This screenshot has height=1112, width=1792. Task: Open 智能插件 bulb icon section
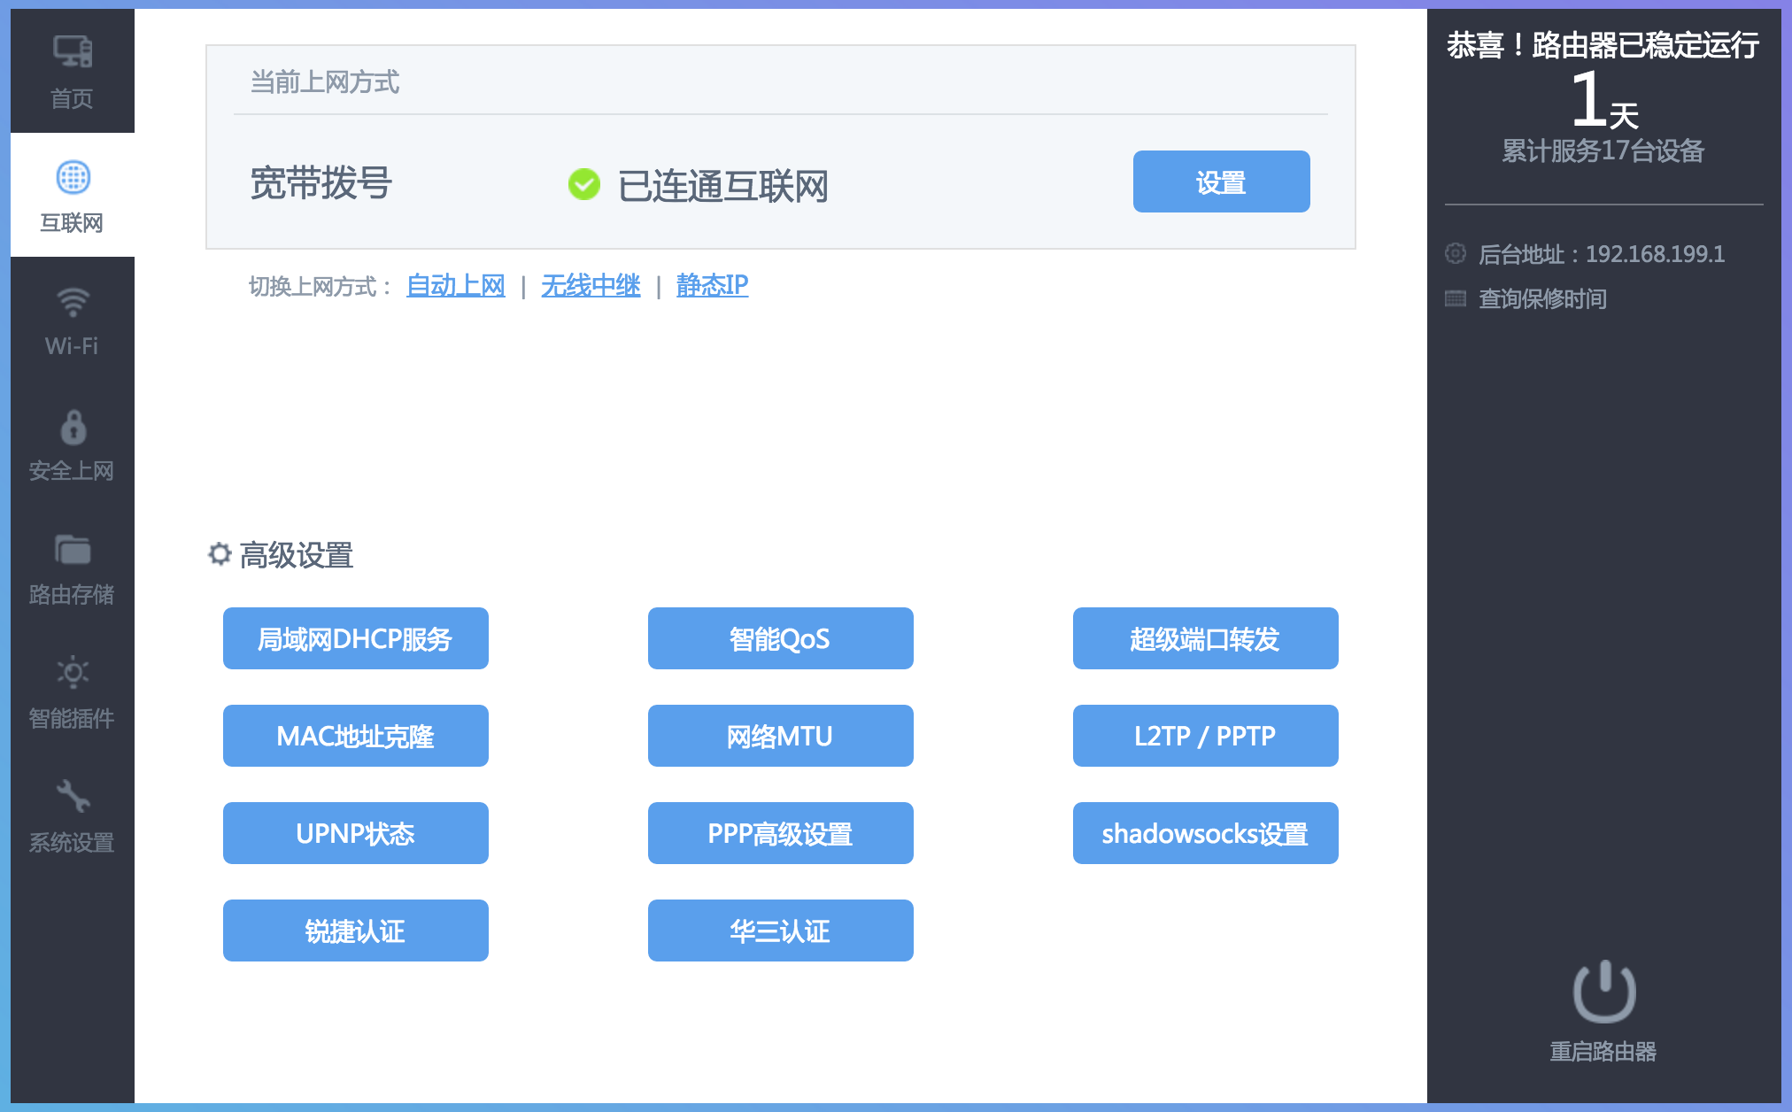(x=73, y=673)
